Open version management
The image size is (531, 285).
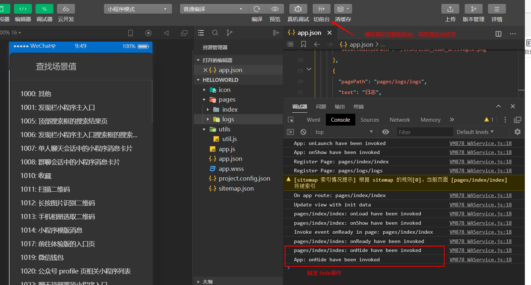[x=474, y=9]
